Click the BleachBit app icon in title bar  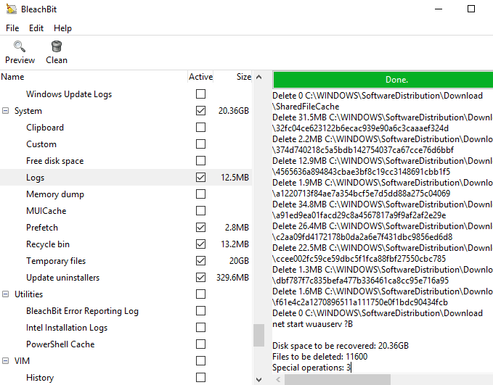[x=11, y=9]
